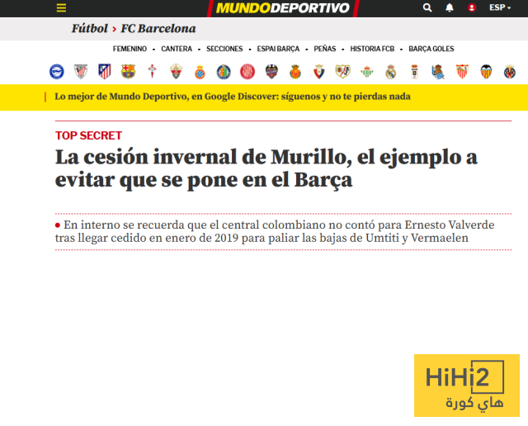Expand the ESP edition dropdown
This screenshot has width=528, height=426.
(499, 7)
